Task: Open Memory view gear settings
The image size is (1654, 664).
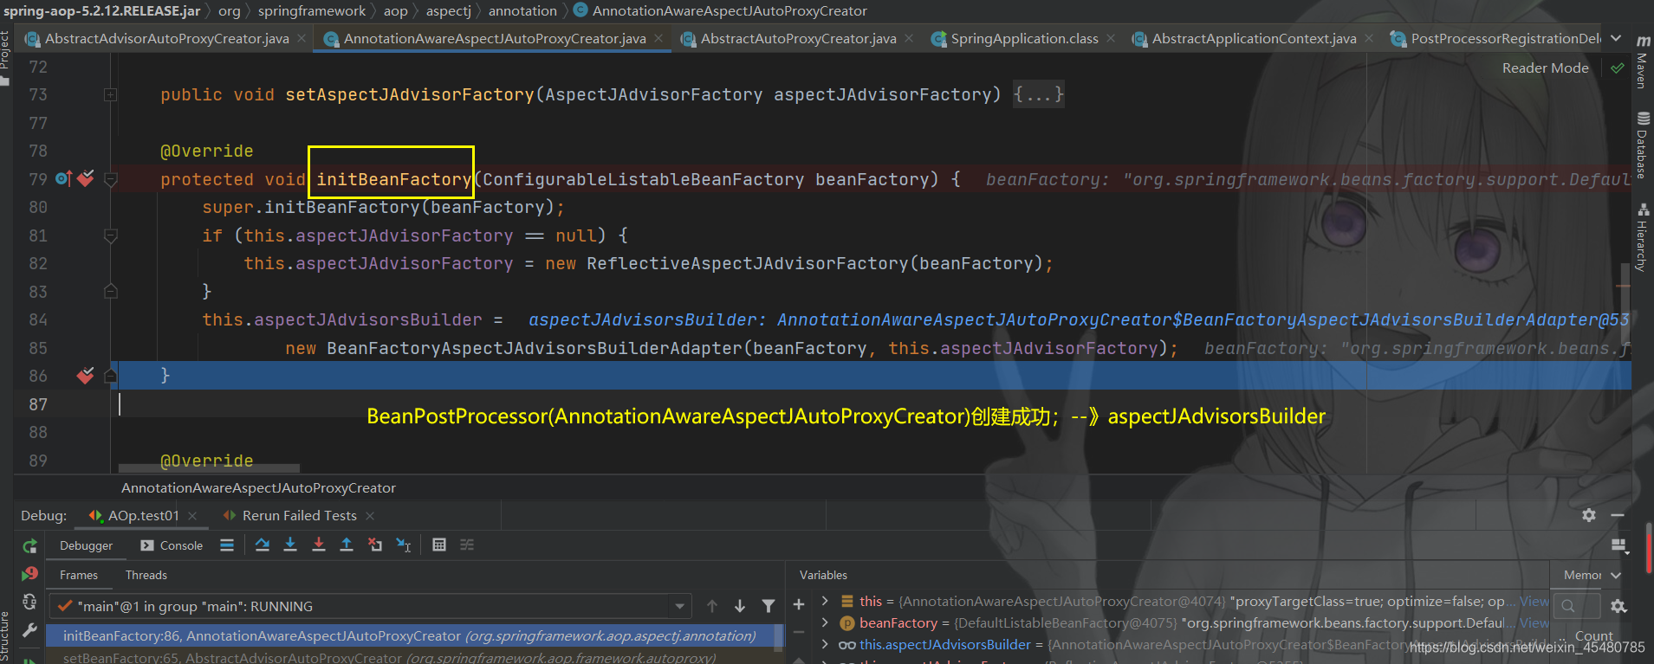Action: 1618,606
